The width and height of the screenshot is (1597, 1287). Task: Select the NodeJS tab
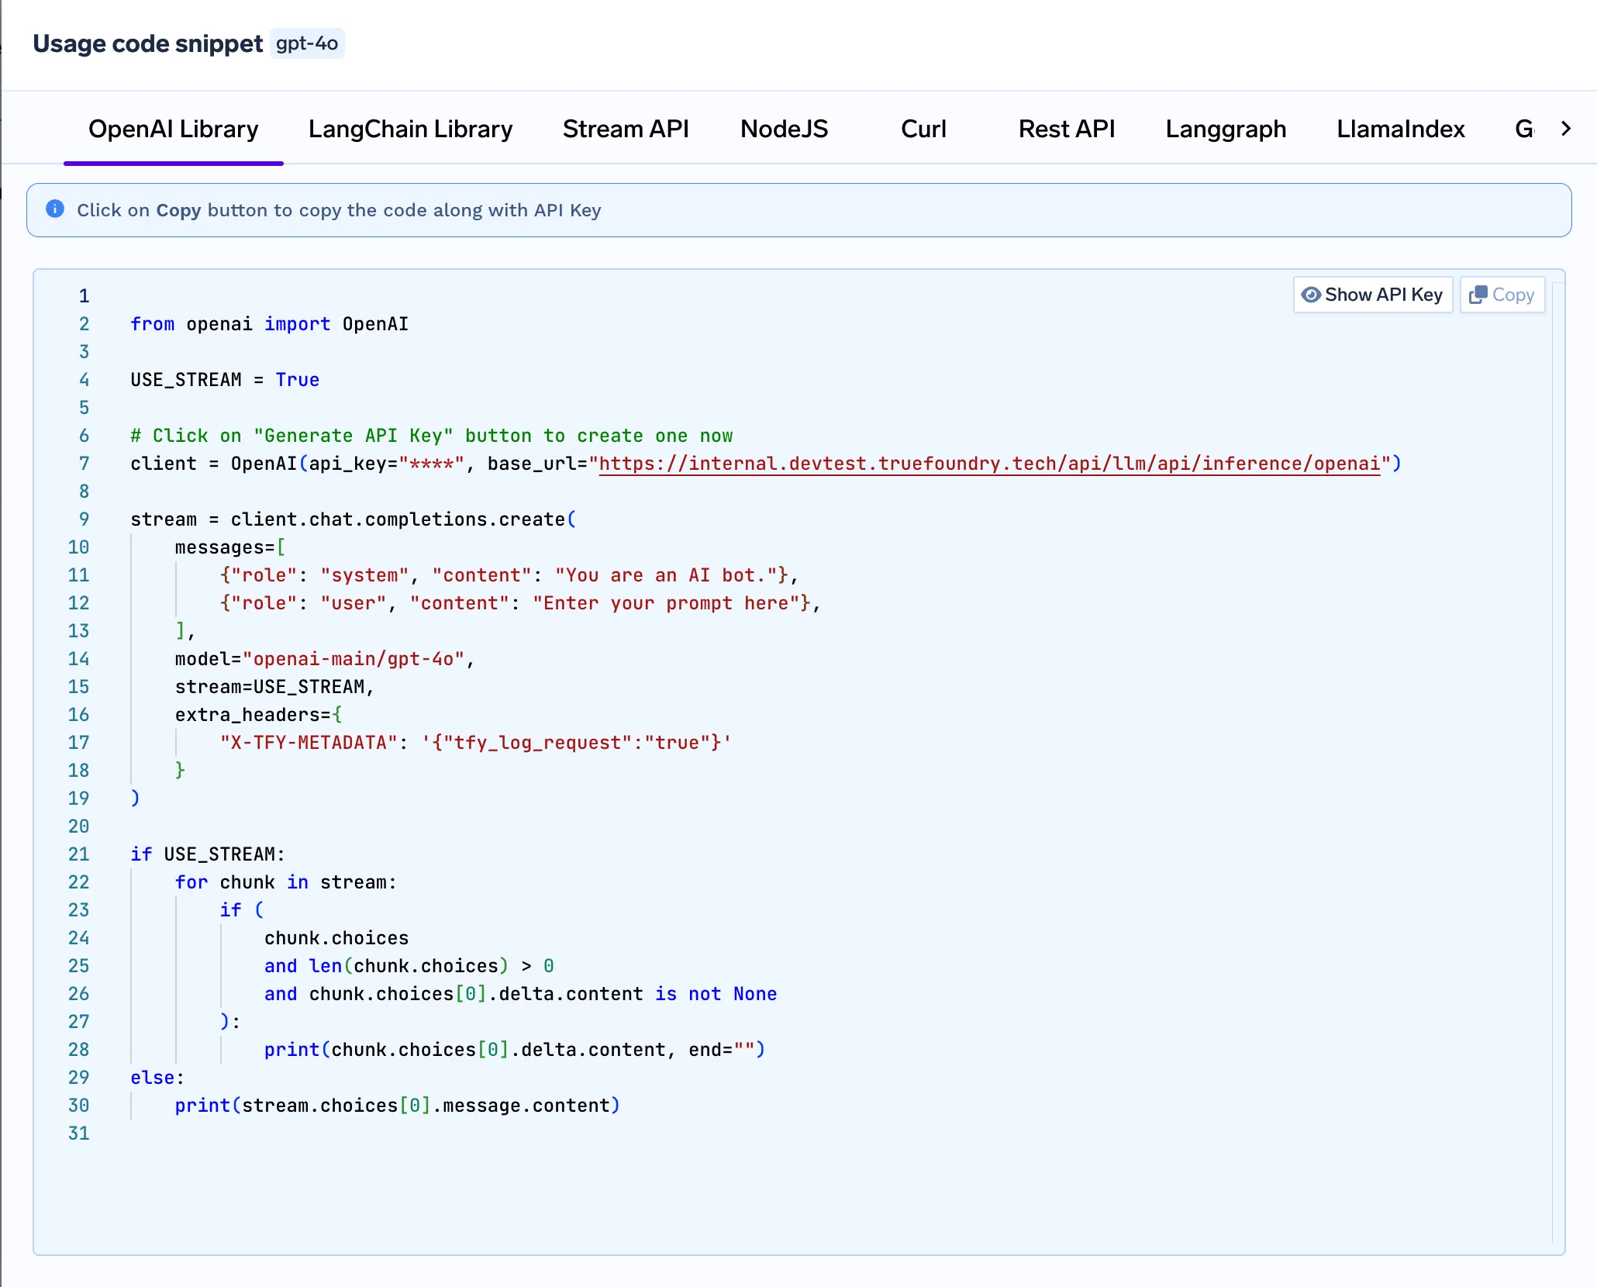click(x=784, y=129)
